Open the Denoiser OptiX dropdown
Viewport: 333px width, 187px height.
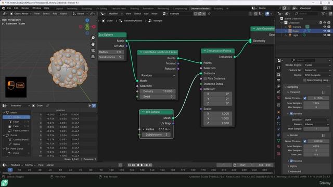click(x=316, y=120)
